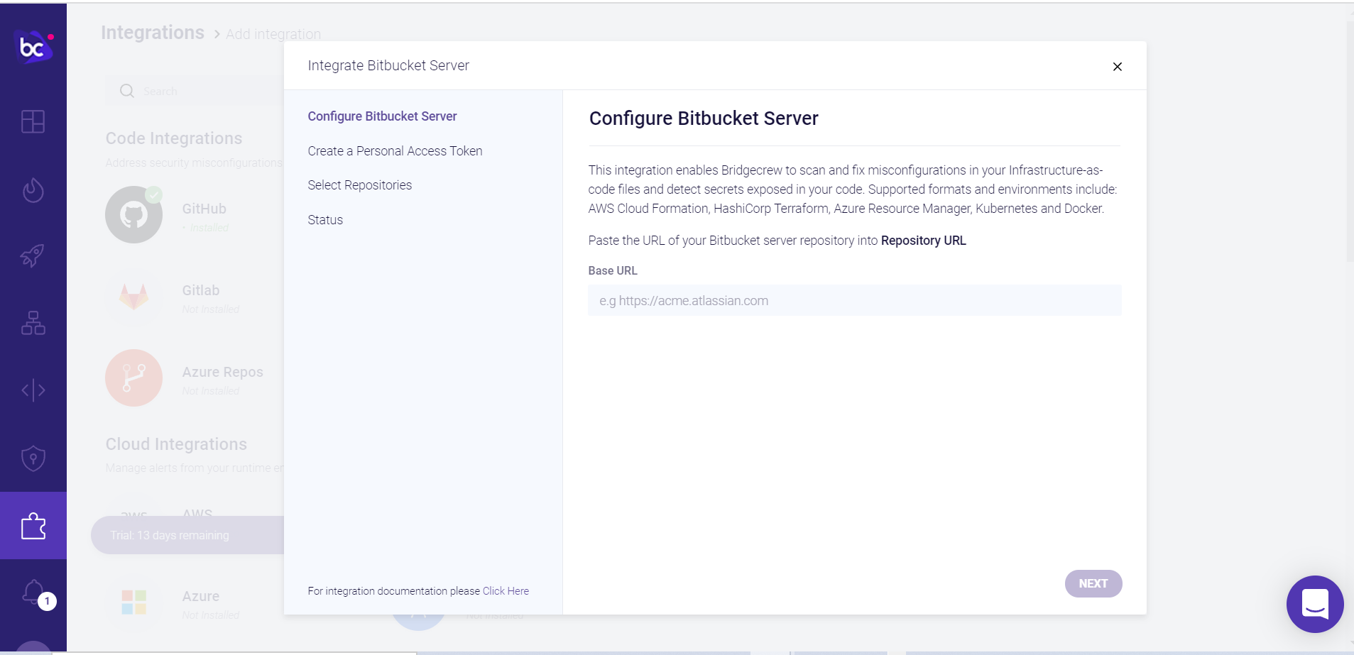Screen dimensions: 1354x655
Task: Open the rocket icon in sidebar
Action: point(33,255)
